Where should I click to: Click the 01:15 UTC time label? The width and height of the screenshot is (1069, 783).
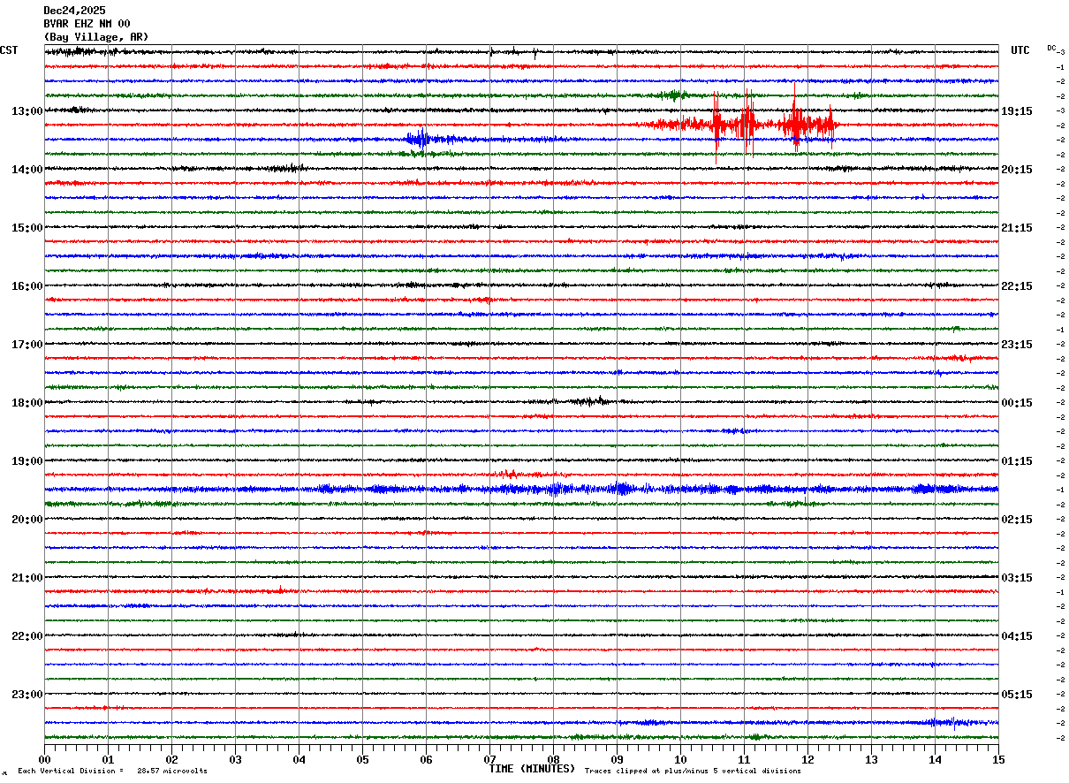coord(1017,461)
